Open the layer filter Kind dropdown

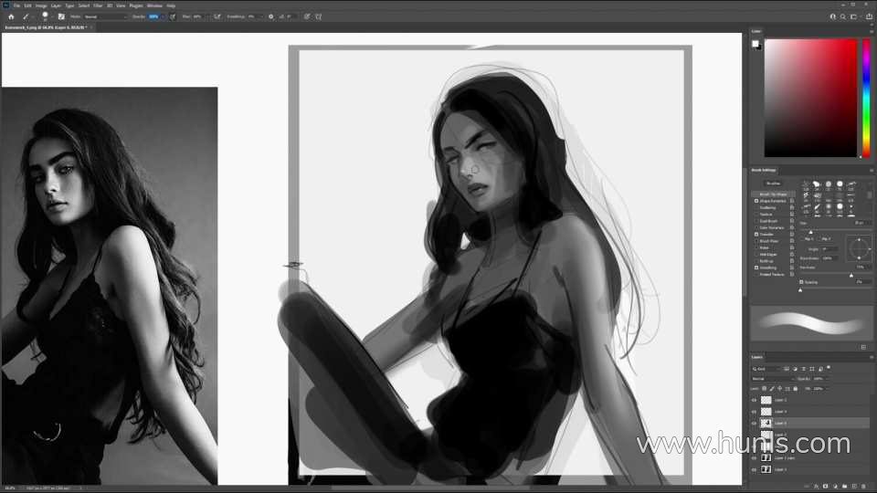(766, 369)
